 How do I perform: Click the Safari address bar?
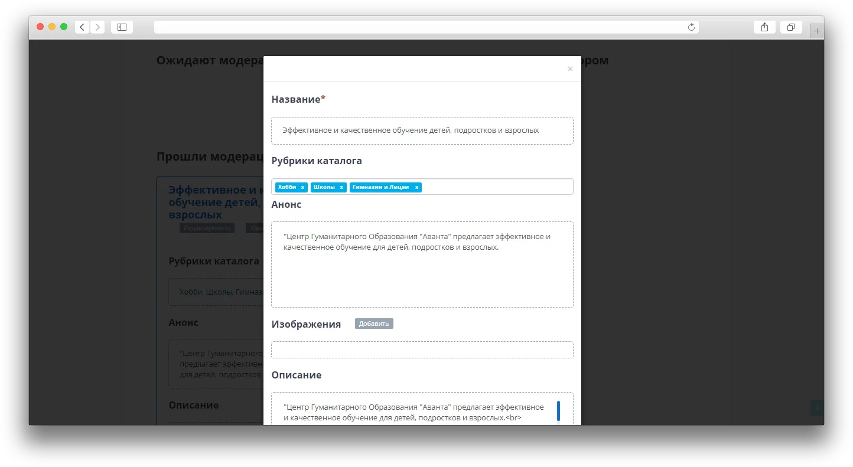[426, 27]
